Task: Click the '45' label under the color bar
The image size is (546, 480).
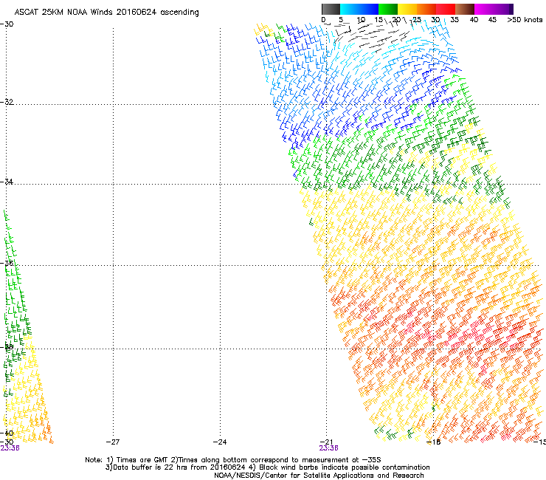Action: point(492,20)
